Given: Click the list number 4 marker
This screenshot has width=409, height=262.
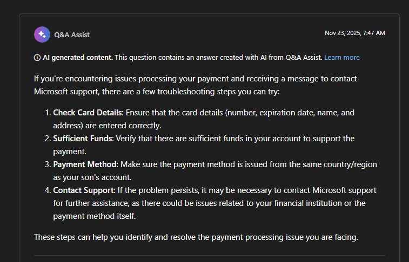Looking at the screenshot, I should click(48, 190).
